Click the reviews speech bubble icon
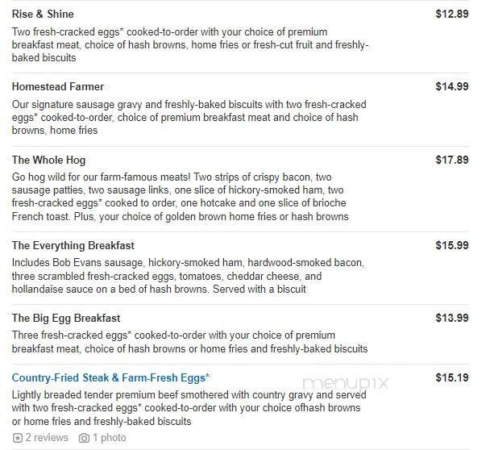This screenshot has height=450, width=490. 18,438
